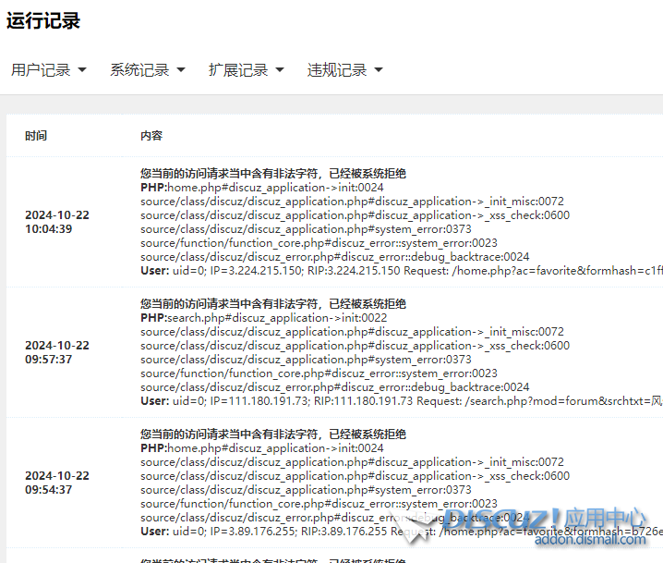Select the 内容 column header
663x563 pixels.
click(151, 136)
